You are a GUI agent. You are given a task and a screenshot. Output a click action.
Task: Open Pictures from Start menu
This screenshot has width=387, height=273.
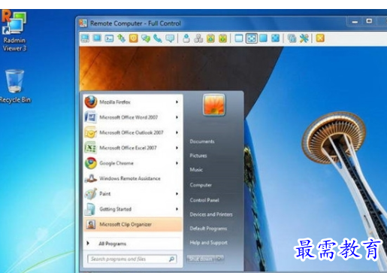click(198, 156)
